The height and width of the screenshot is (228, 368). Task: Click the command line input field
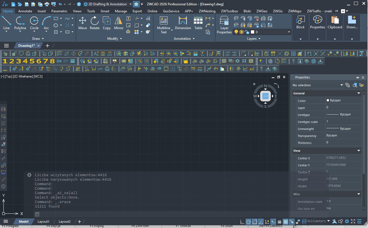[163, 214]
